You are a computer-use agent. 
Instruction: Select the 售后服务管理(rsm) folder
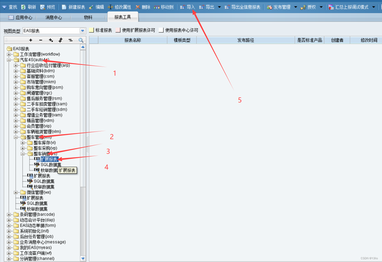[x=44, y=99]
